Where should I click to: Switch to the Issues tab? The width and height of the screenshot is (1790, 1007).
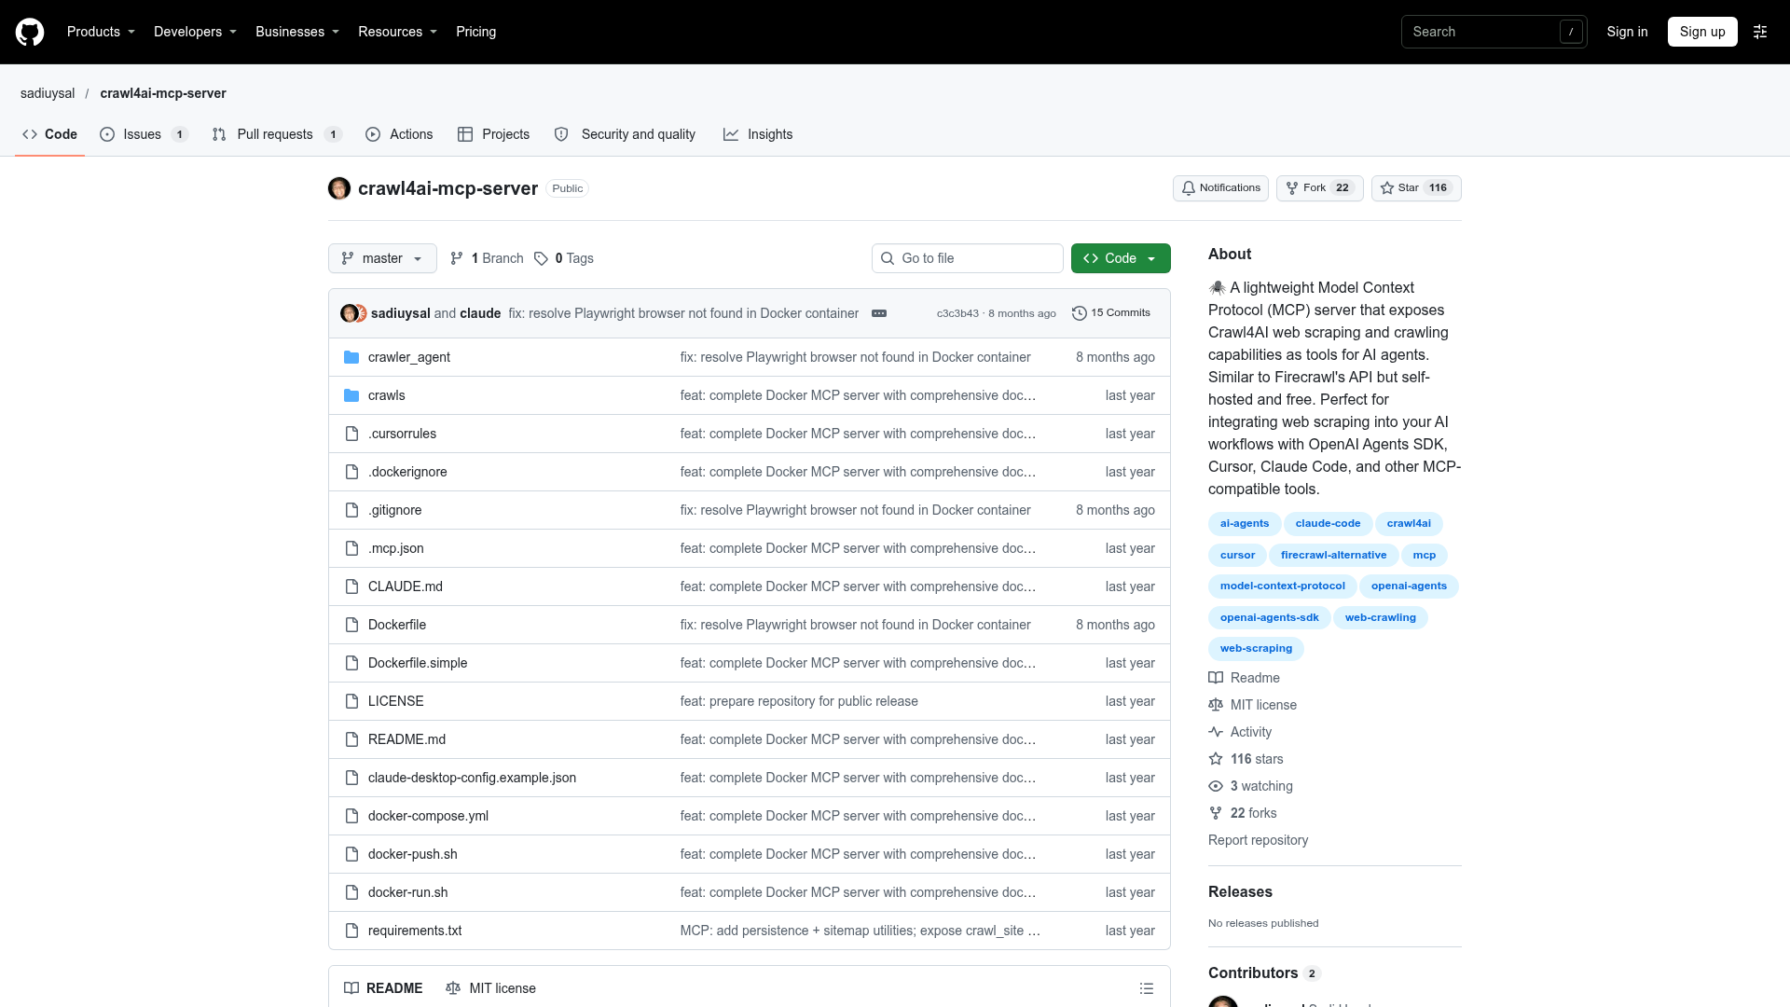pos(144,134)
